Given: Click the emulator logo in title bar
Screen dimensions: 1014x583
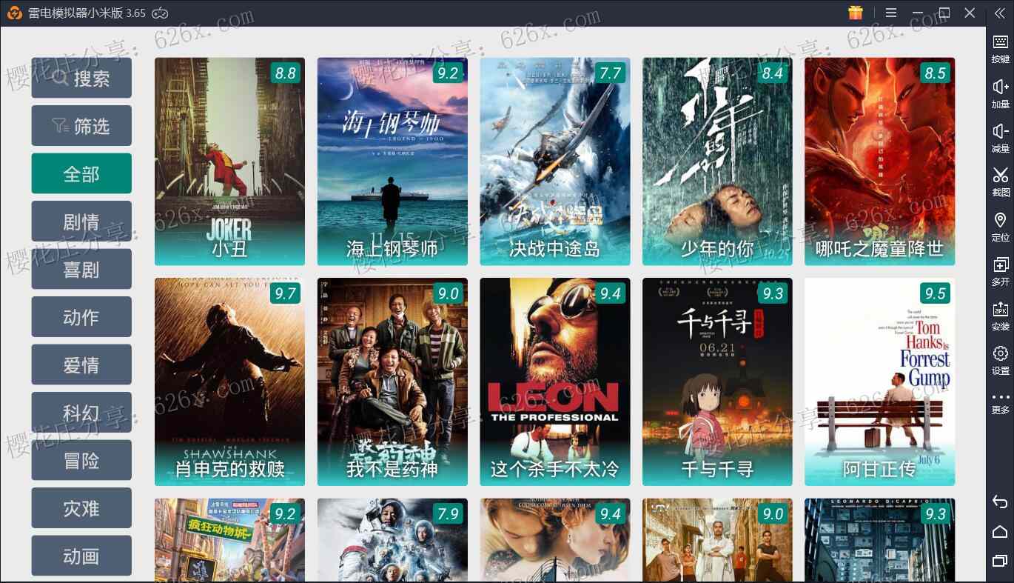Looking at the screenshot, I should [15, 13].
